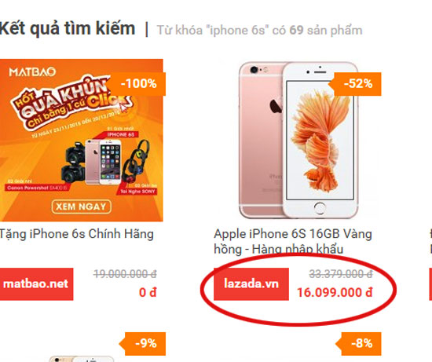
Task: Open the MATBAO promotional banner image
Action: coord(81,140)
